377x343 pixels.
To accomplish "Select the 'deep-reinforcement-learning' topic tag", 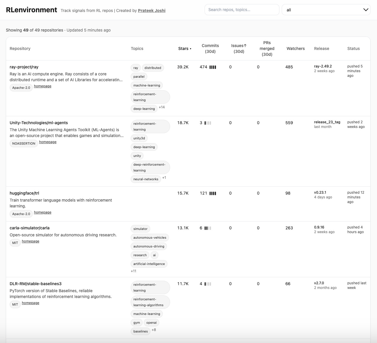I will pos(150,167).
